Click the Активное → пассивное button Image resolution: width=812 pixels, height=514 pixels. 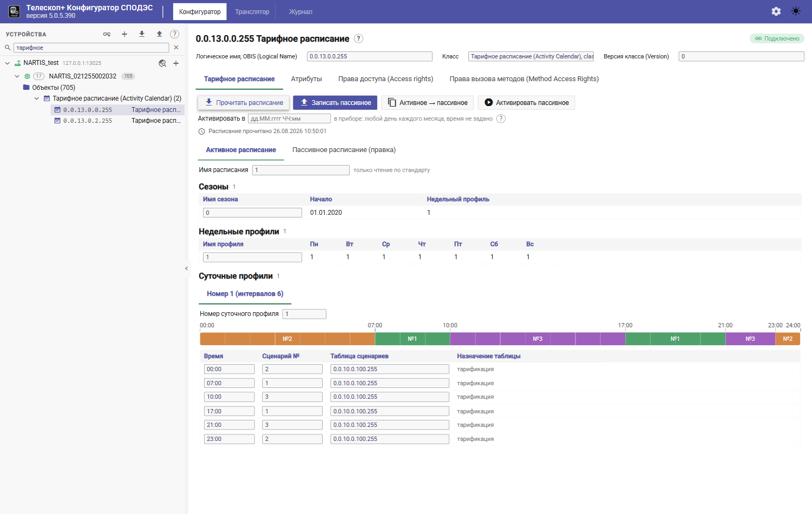coord(428,103)
